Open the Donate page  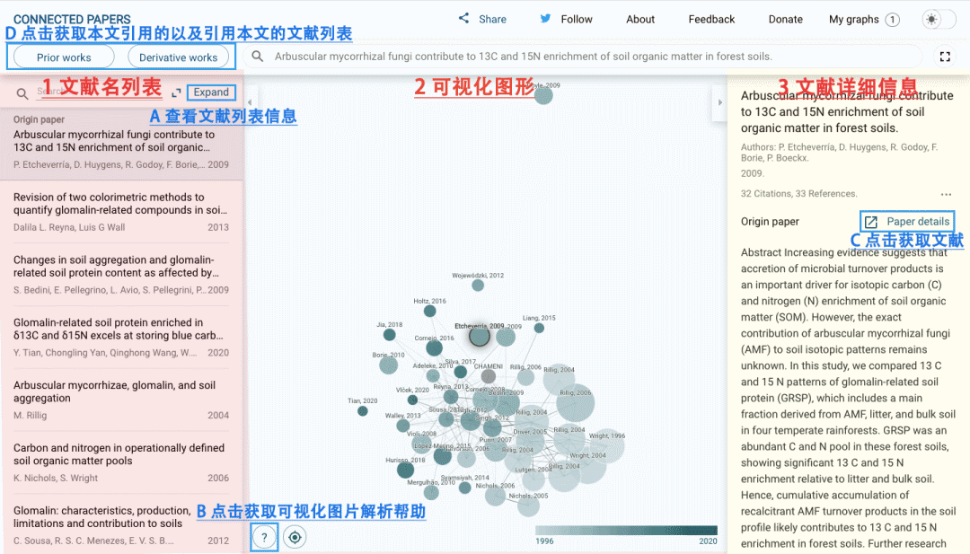coord(786,19)
